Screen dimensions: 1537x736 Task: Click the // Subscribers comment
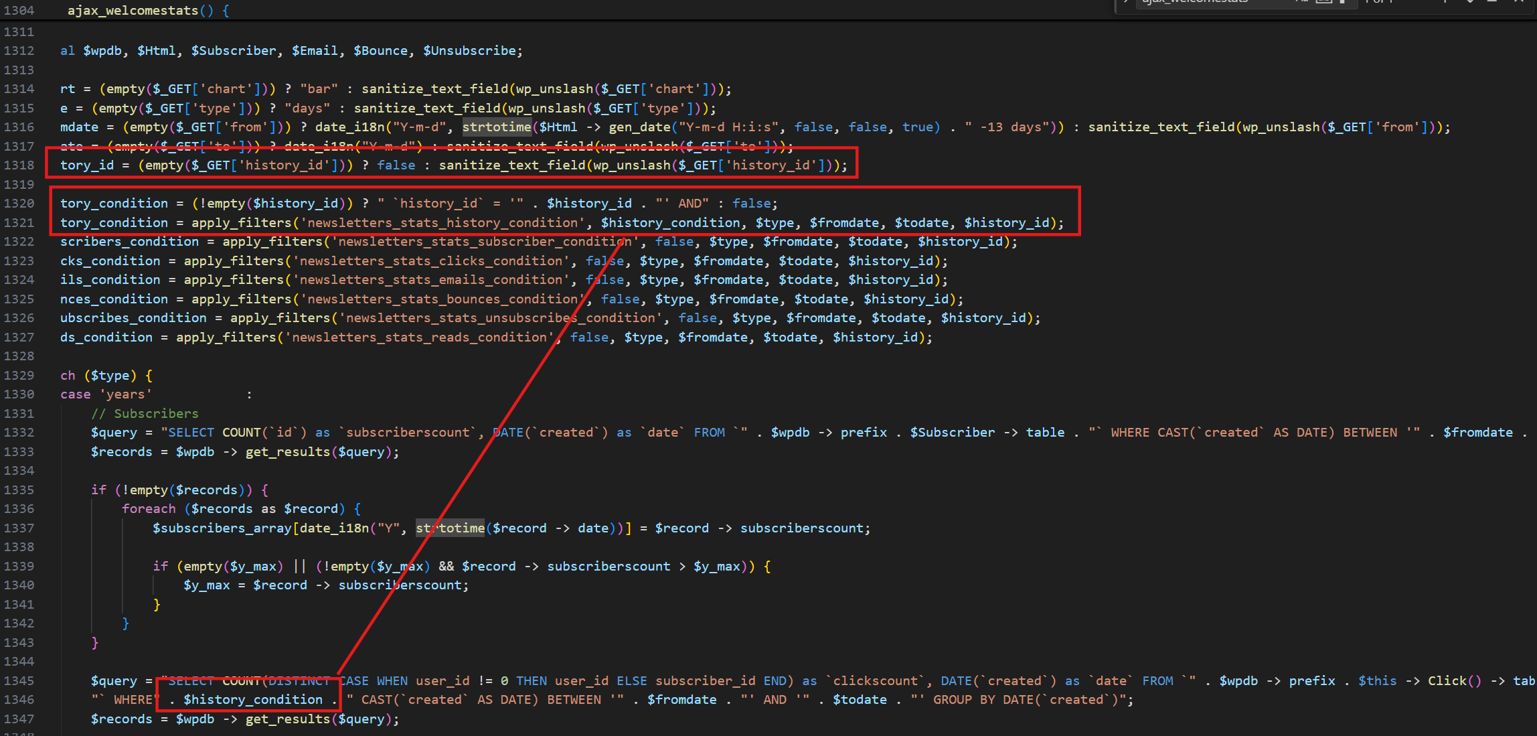pos(145,414)
